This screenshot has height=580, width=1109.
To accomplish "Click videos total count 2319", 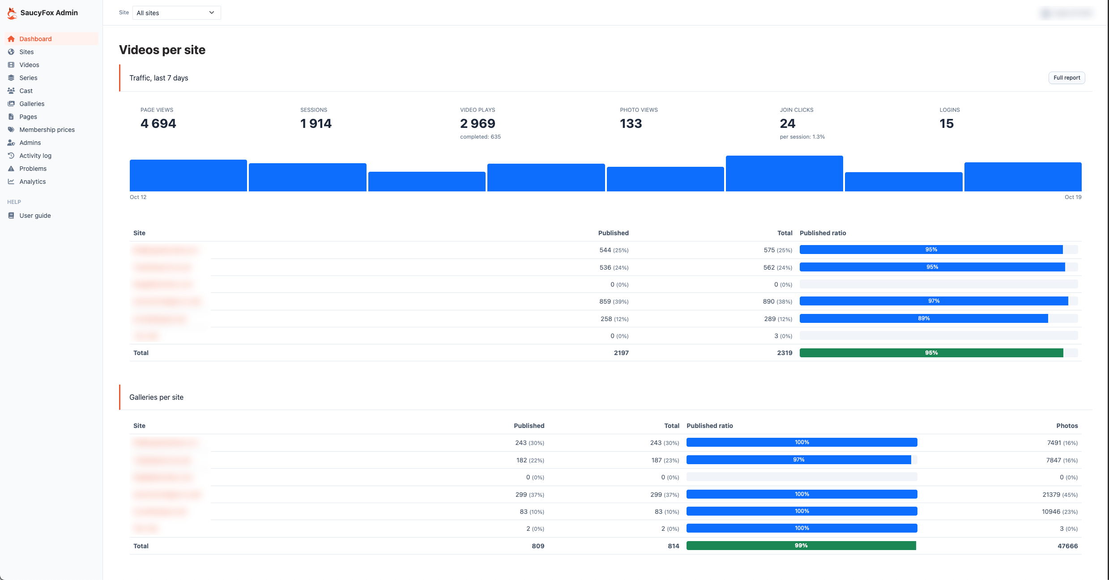I will (785, 353).
